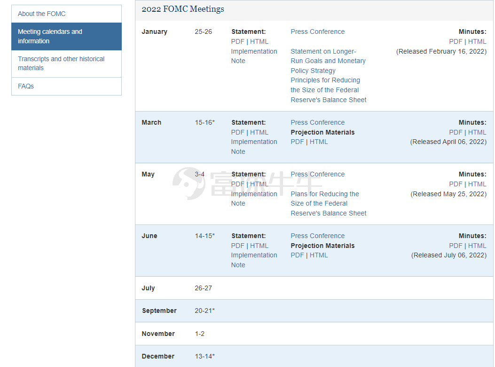Click the 15-16* March meeting dates

204,122
